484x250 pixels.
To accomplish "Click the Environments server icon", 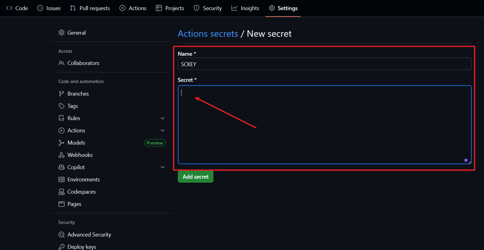I will click(x=62, y=179).
